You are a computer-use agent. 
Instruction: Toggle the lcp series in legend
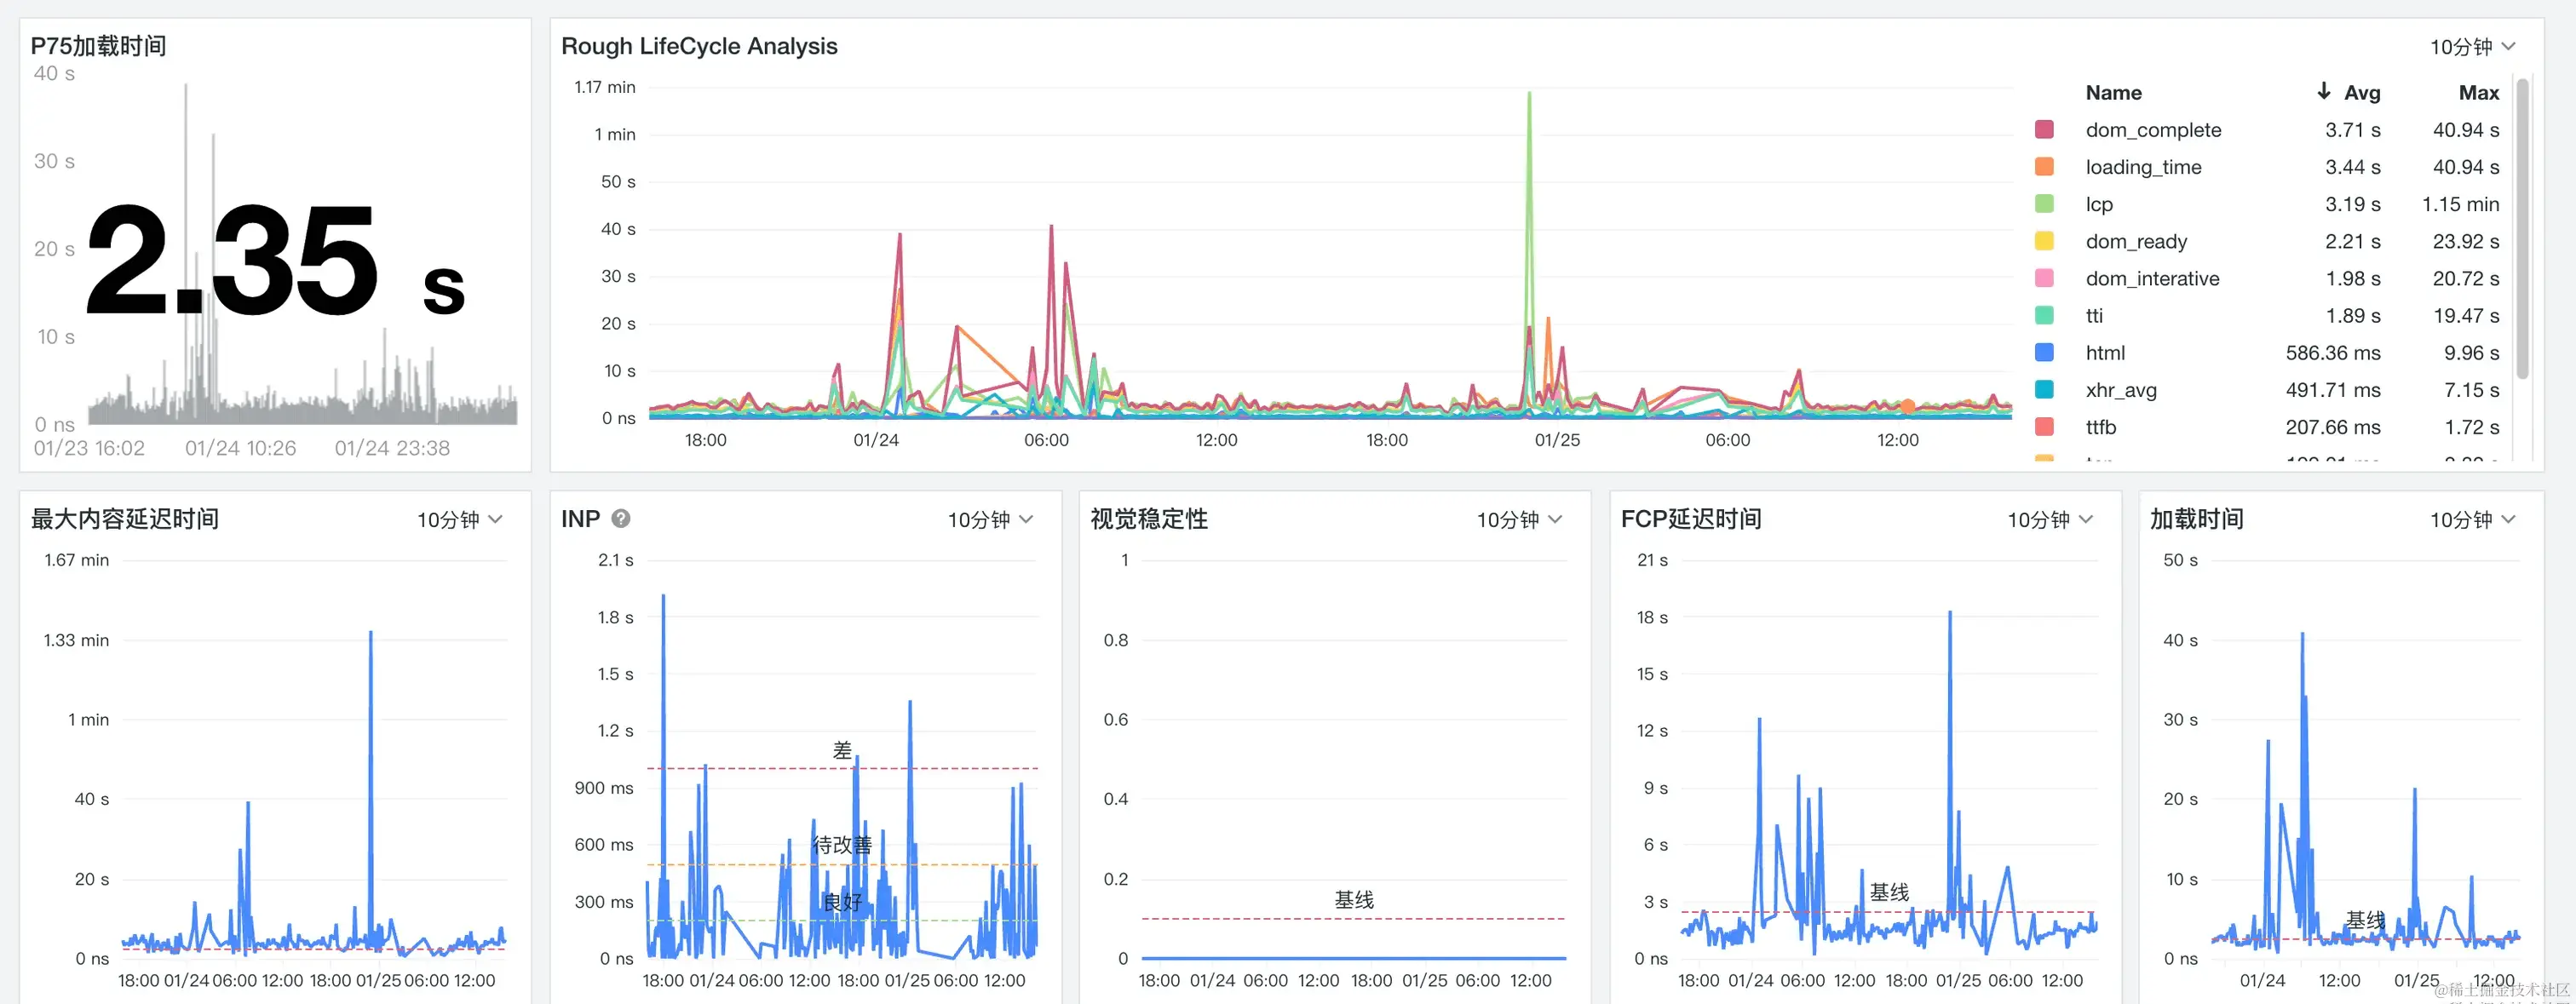click(x=2098, y=204)
